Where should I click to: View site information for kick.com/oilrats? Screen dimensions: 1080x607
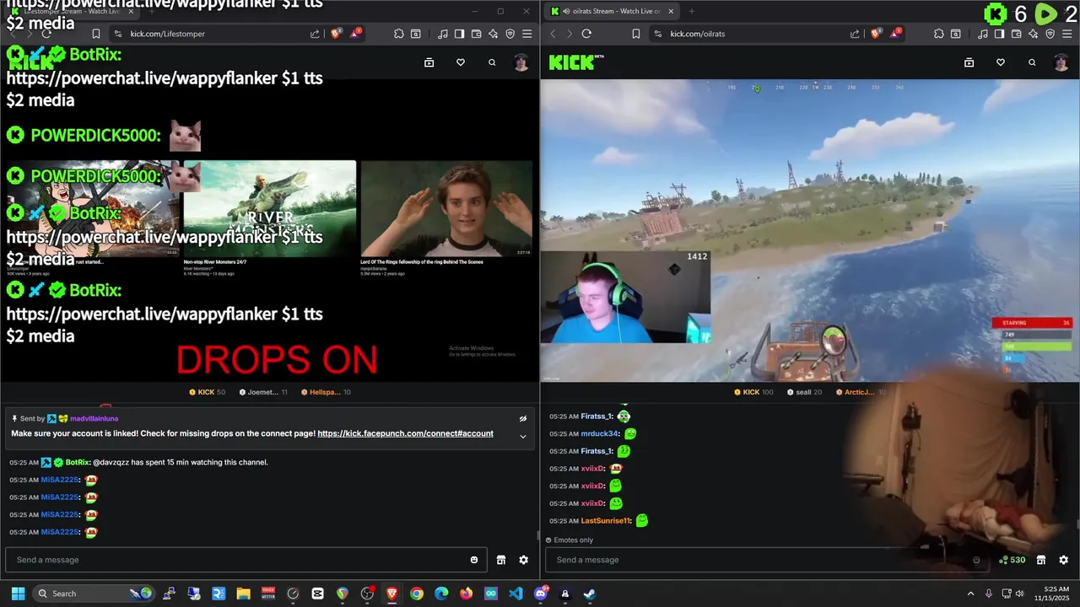[658, 34]
